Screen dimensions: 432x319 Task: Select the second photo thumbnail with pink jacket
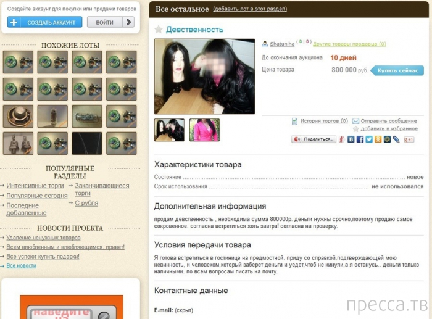204,130
